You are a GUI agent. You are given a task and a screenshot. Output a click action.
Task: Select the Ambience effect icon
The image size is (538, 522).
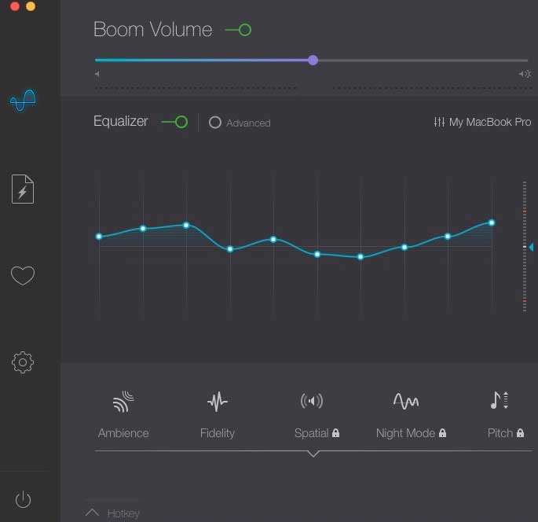[123, 401]
